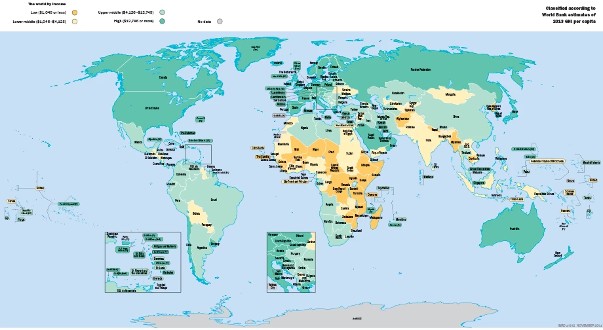Click the Seychelles callout label
Image resolution: width=603 pixels, height=330 pixels.
click(x=383, y=188)
